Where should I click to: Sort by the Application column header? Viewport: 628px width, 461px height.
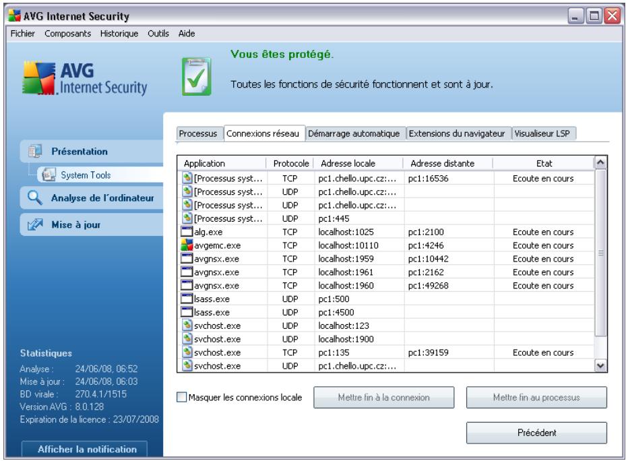click(222, 163)
